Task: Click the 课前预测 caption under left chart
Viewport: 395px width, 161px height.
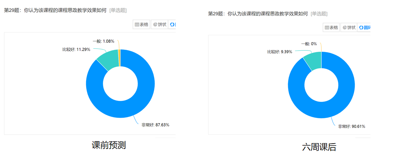Action: click(x=109, y=145)
